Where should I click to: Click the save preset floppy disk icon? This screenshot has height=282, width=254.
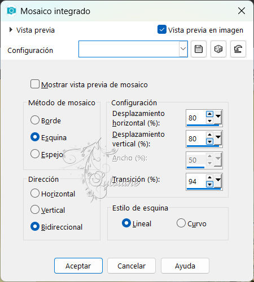point(199,49)
